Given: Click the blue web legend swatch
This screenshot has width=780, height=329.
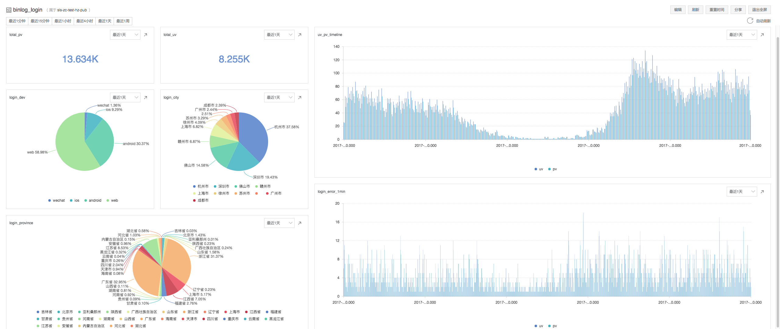Looking at the screenshot, I should point(108,200).
